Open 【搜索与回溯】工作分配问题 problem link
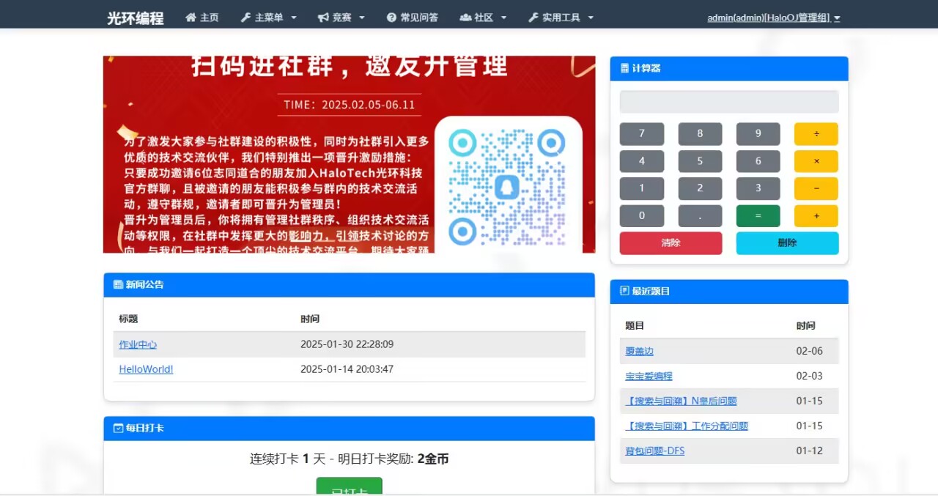The width and height of the screenshot is (938, 496). [x=687, y=426]
